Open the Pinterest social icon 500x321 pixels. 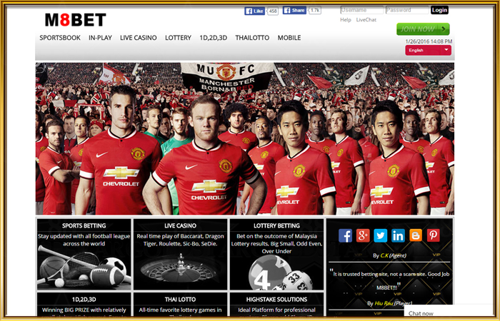[433, 235]
